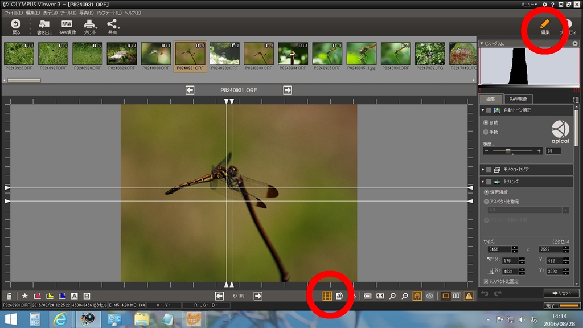Image resolution: width=583 pixels, height=328 pixels.
Task: Click the star rating icon
Action: click(x=24, y=296)
